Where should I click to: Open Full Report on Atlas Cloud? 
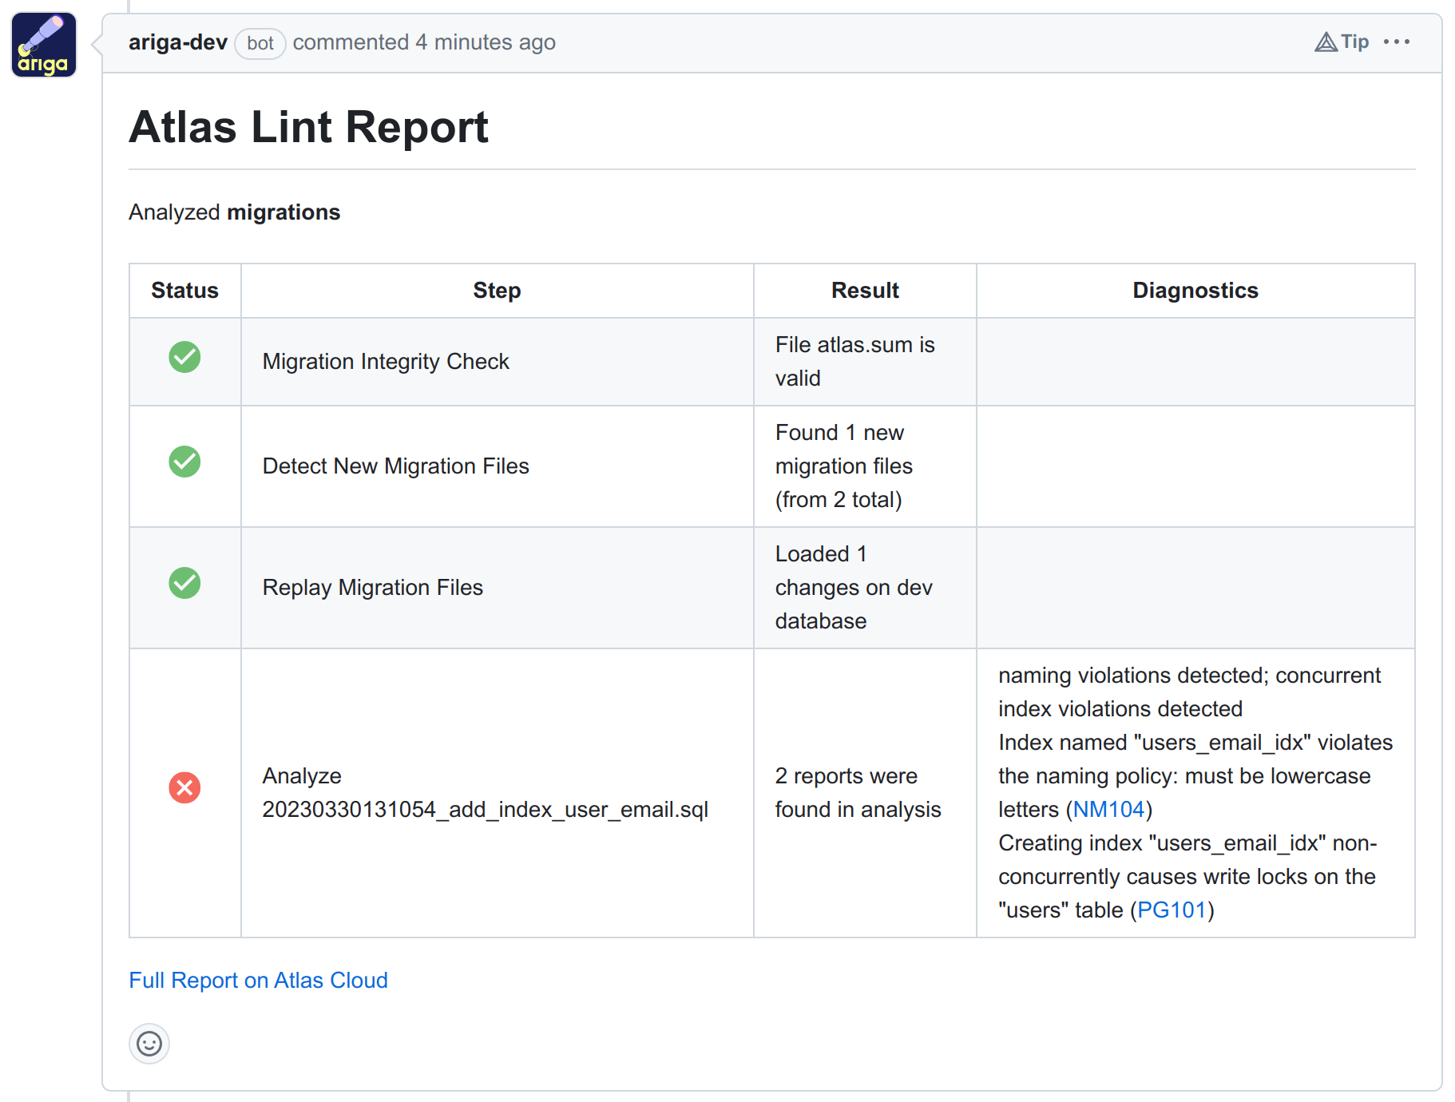click(258, 980)
